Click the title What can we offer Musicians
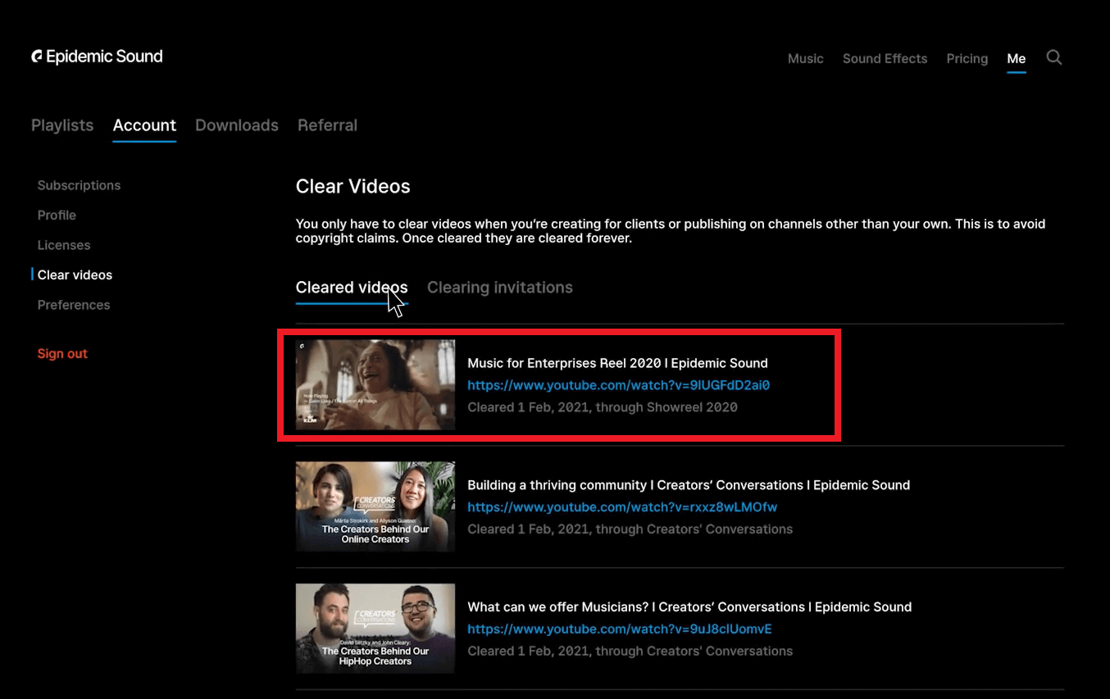Screen dimensions: 1110x699 (x=689, y=607)
